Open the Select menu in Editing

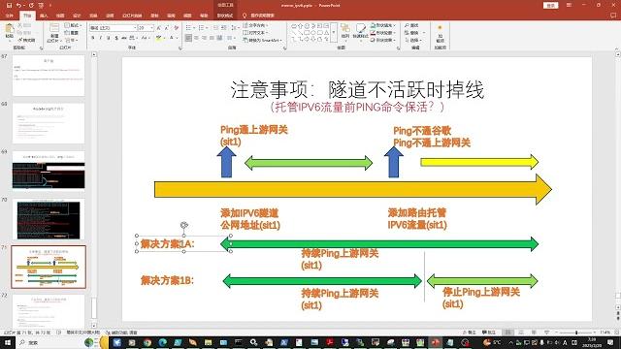pos(413,40)
